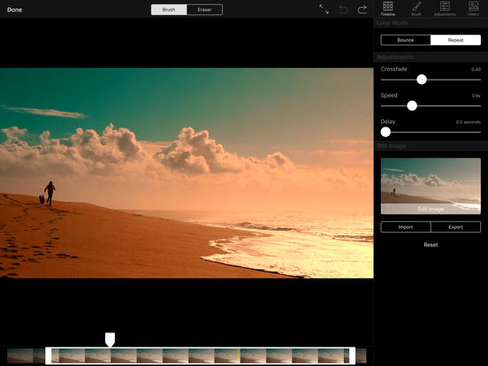Toggle fullscreen with the expand arrows icon

pos(324,10)
